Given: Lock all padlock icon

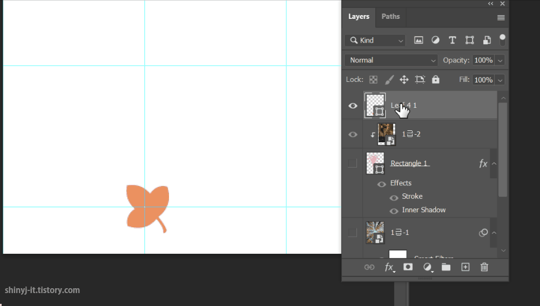Looking at the screenshot, I should click(436, 79).
